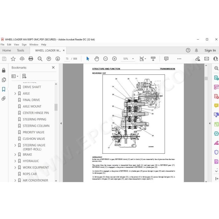
Task: Open the DRIVE SHAFT bookmark
Action: [x=32, y=87]
